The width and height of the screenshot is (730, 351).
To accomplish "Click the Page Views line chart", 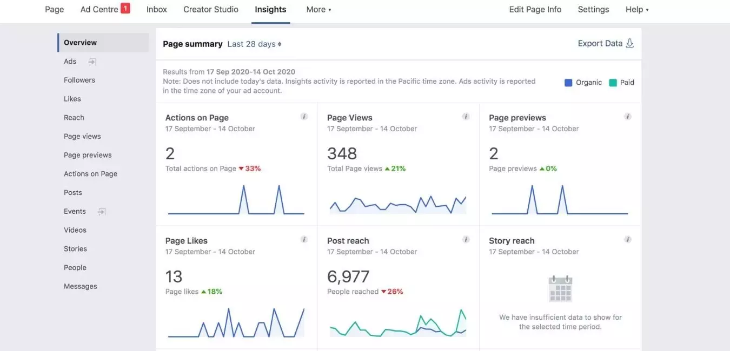I will pyautogui.click(x=398, y=204).
